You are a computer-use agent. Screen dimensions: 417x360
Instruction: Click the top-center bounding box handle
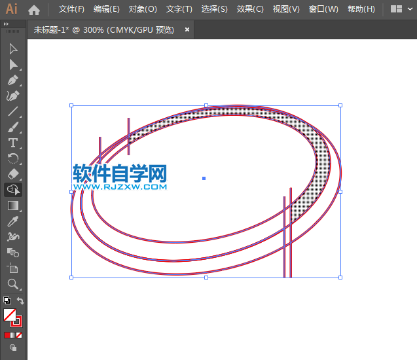point(206,105)
